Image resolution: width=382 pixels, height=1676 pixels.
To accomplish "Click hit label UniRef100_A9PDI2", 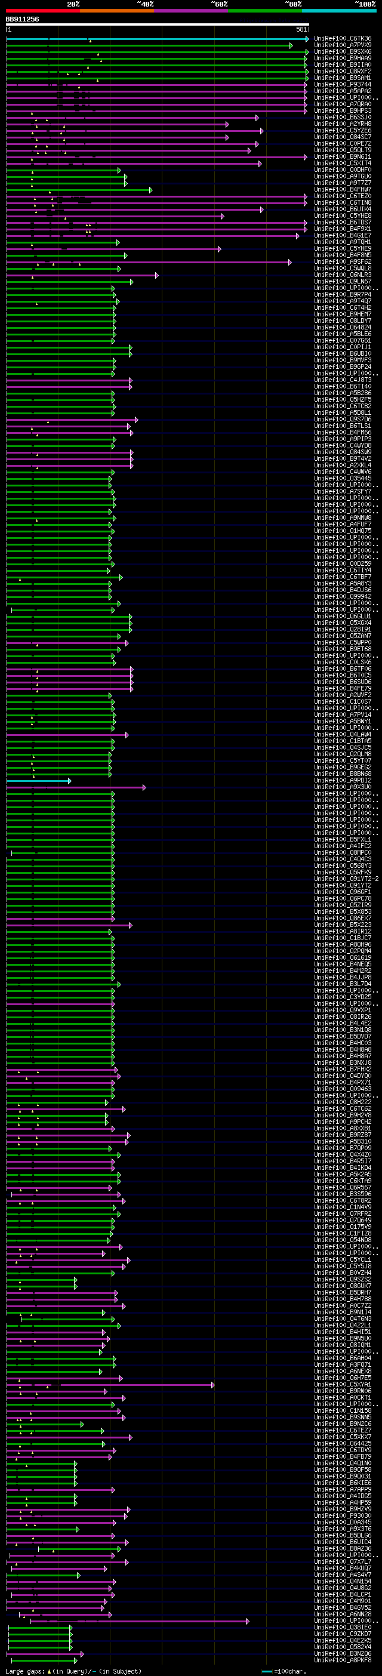I will tap(343, 780).
